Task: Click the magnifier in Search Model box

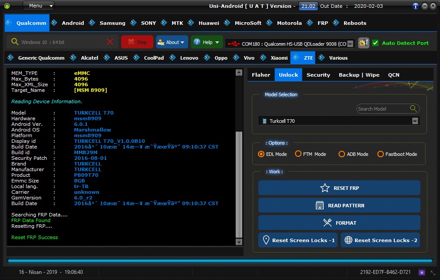Action: (413, 108)
